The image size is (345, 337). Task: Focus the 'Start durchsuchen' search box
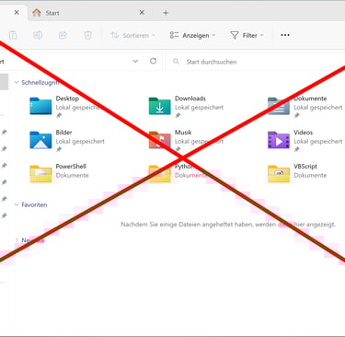(x=256, y=62)
